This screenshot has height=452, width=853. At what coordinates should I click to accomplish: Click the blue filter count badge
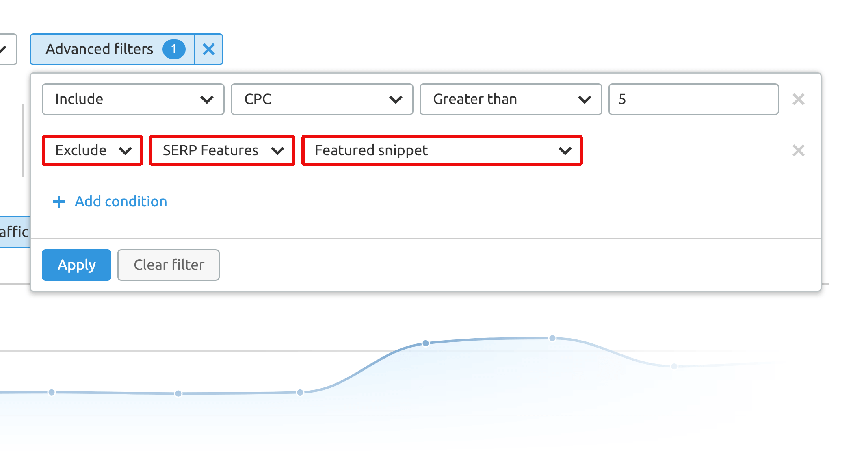tap(174, 49)
